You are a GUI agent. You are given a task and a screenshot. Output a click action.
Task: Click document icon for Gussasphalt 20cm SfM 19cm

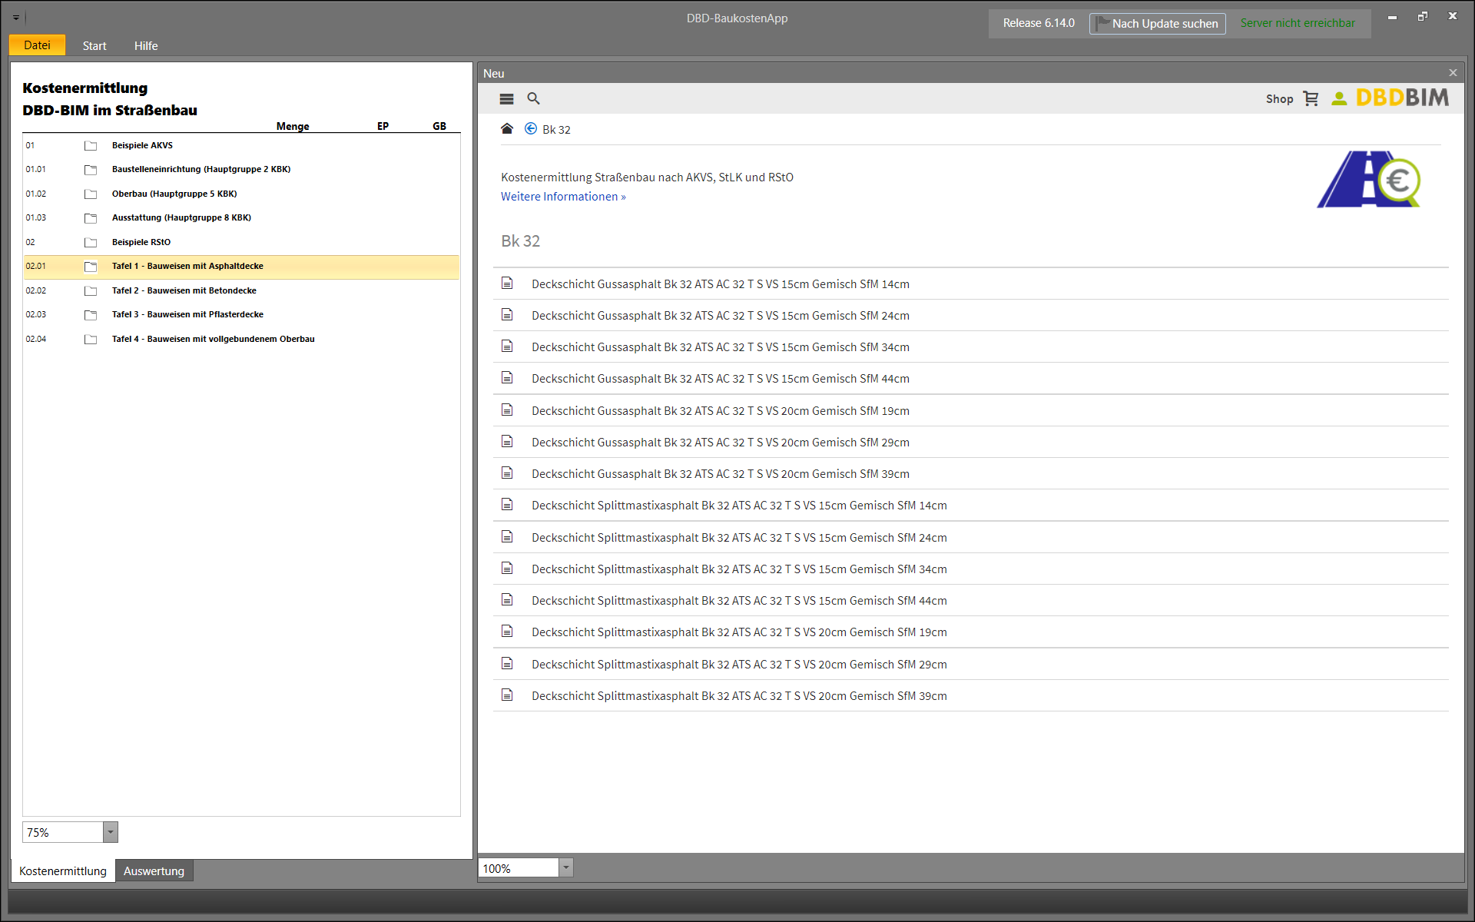click(x=507, y=410)
